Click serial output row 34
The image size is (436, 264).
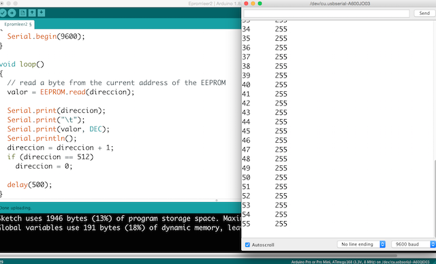tap(265, 29)
